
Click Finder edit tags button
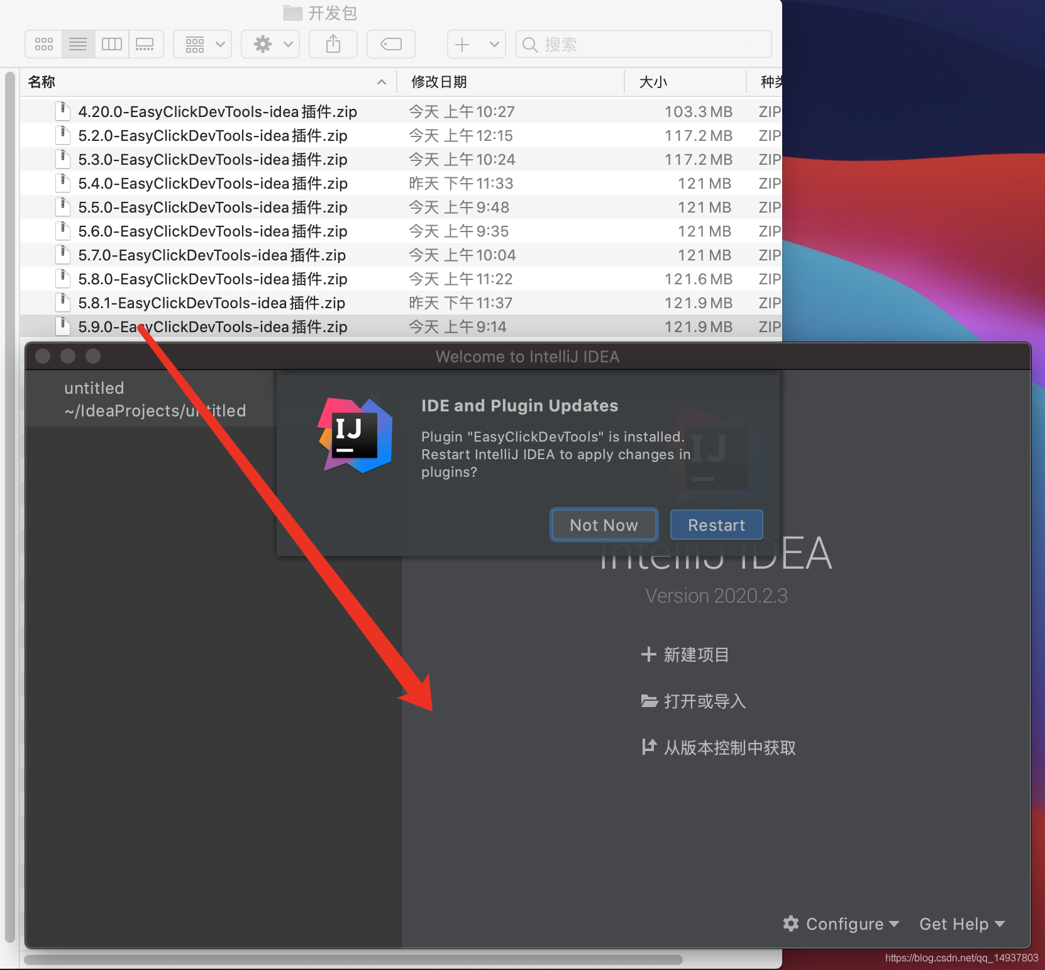[x=391, y=44]
